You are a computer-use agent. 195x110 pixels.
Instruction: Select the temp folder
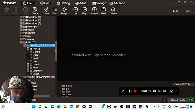coord(35,68)
